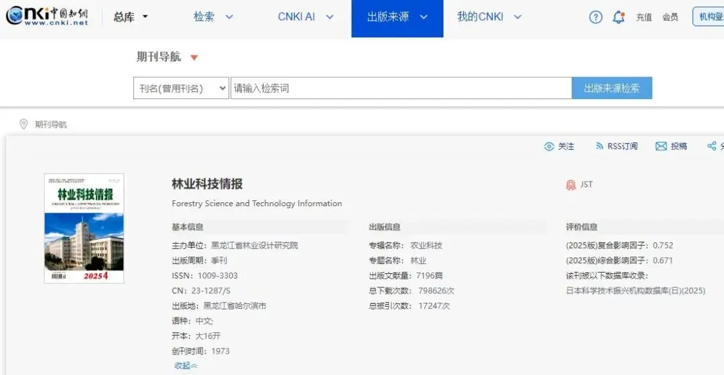Viewport: 724px width, 375px height.
Task: Expand the 我的CNKI chevron arrow
Action: coord(518,17)
